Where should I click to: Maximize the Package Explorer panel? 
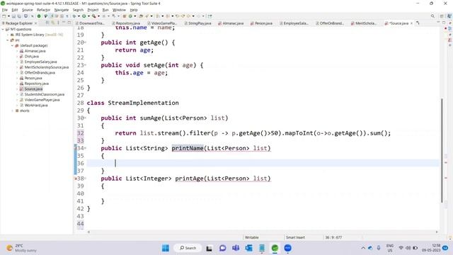point(69,23)
